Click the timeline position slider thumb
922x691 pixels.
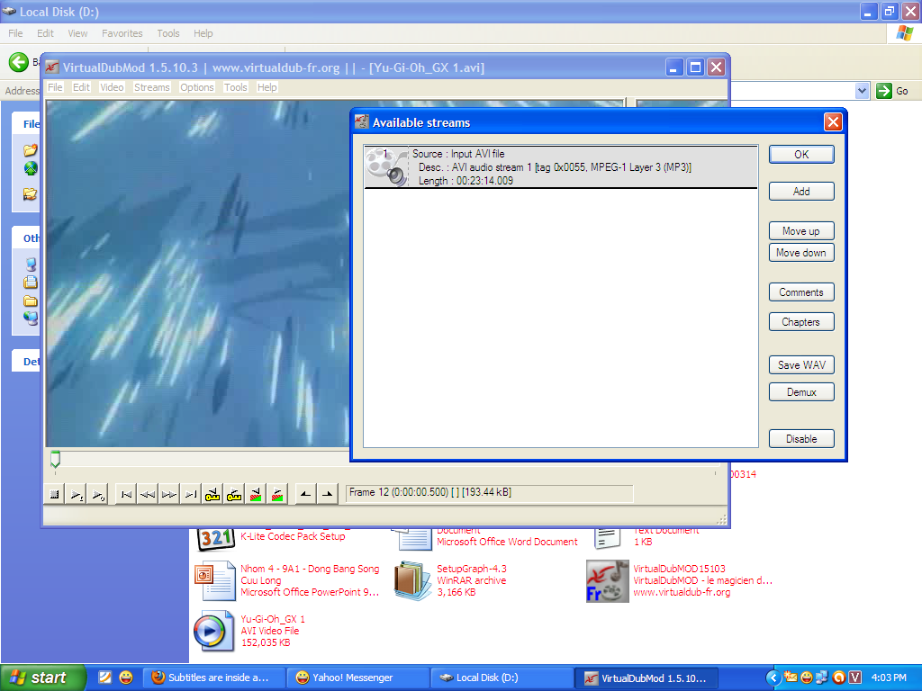55,458
